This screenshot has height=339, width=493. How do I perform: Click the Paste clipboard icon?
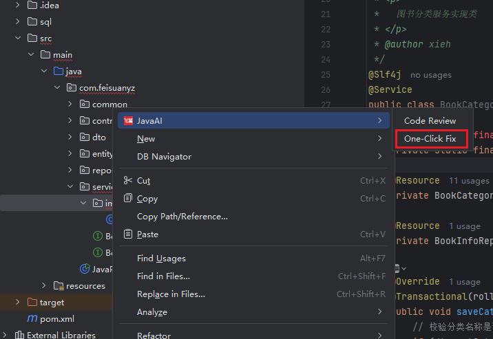pyautogui.click(x=128, y=234)
